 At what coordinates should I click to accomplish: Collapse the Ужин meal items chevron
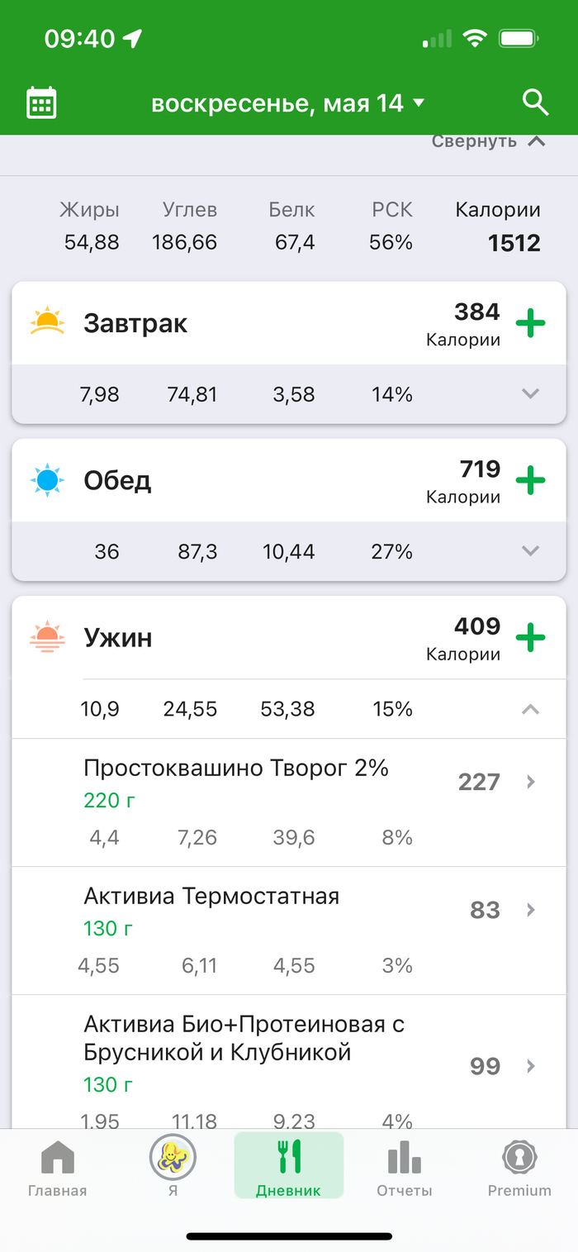pyautogui.click(x=531, y=709)
